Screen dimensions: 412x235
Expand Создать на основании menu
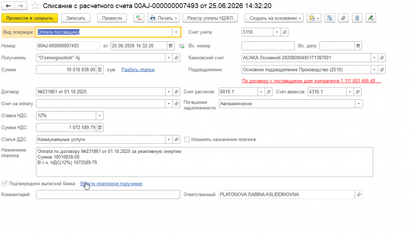pos(274,18)
